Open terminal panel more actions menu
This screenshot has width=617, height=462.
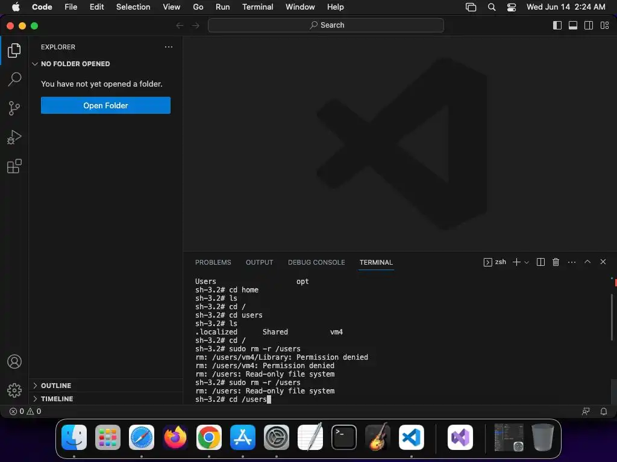point(572,262)
